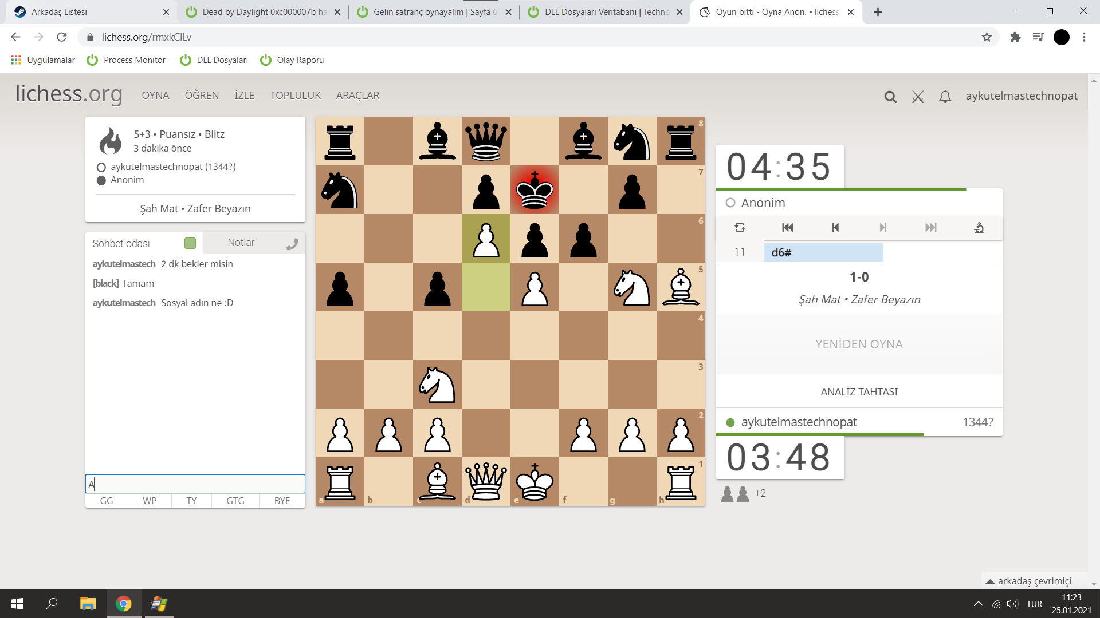Jump to first move in move list
The image size is (1100, 618).
click(788, 228)
